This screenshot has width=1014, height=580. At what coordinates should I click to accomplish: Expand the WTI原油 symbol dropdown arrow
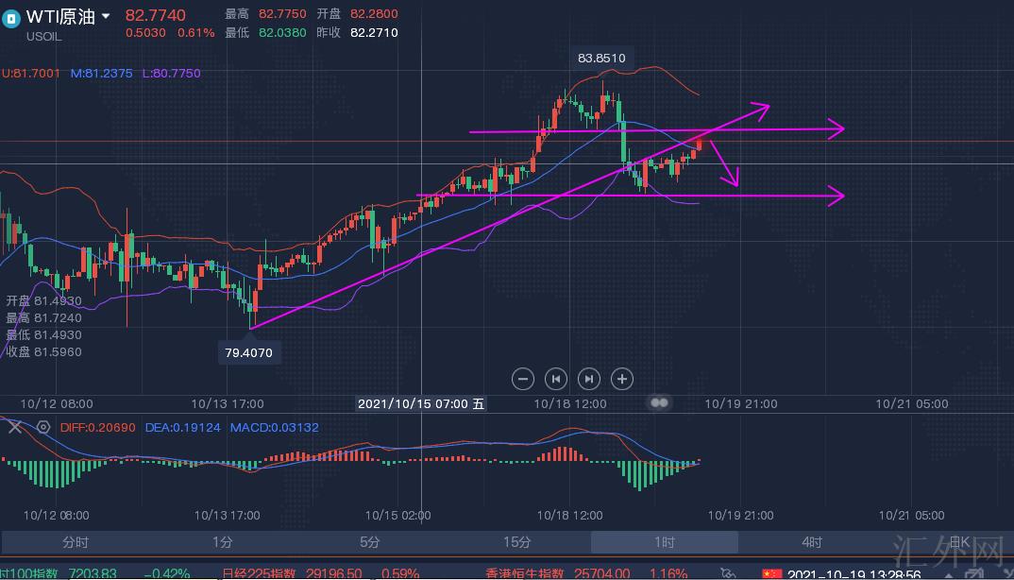pos(106,16)
